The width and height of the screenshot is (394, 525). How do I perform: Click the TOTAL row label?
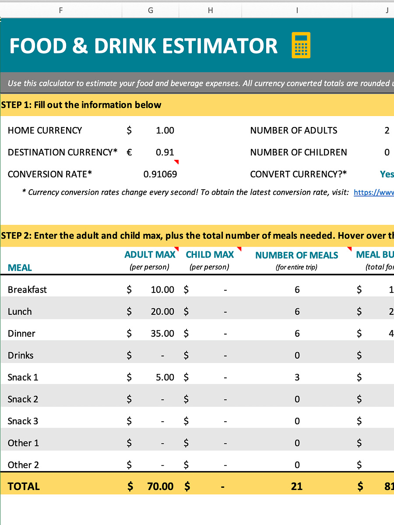[x=24, y=486]
